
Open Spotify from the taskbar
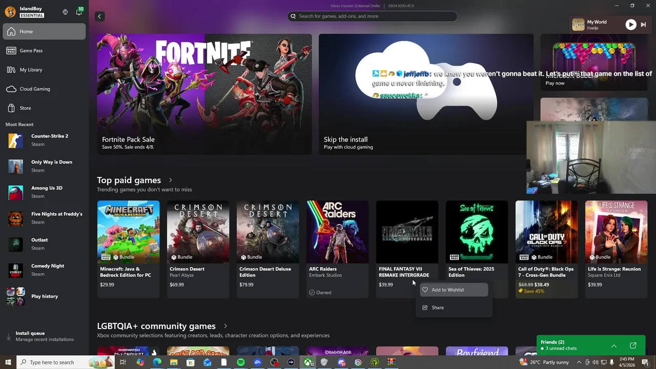pyautogui.click(x=241, y=362)
